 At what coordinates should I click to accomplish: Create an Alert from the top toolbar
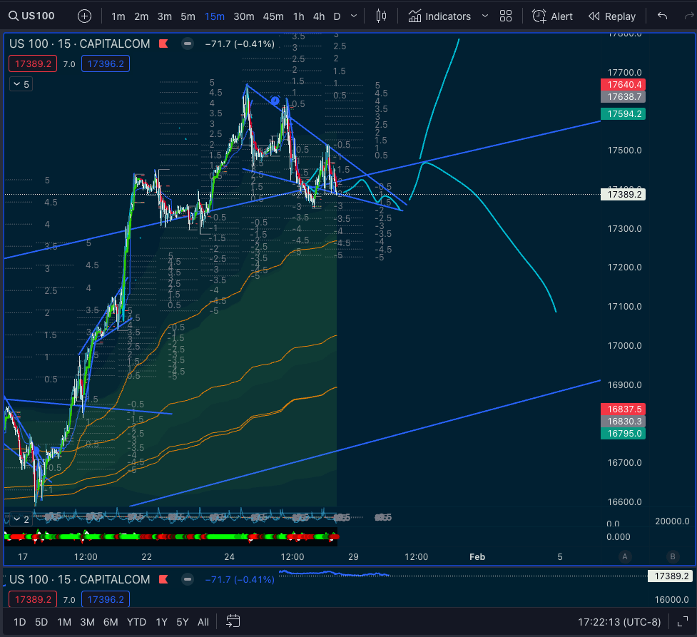pos(553,16)
